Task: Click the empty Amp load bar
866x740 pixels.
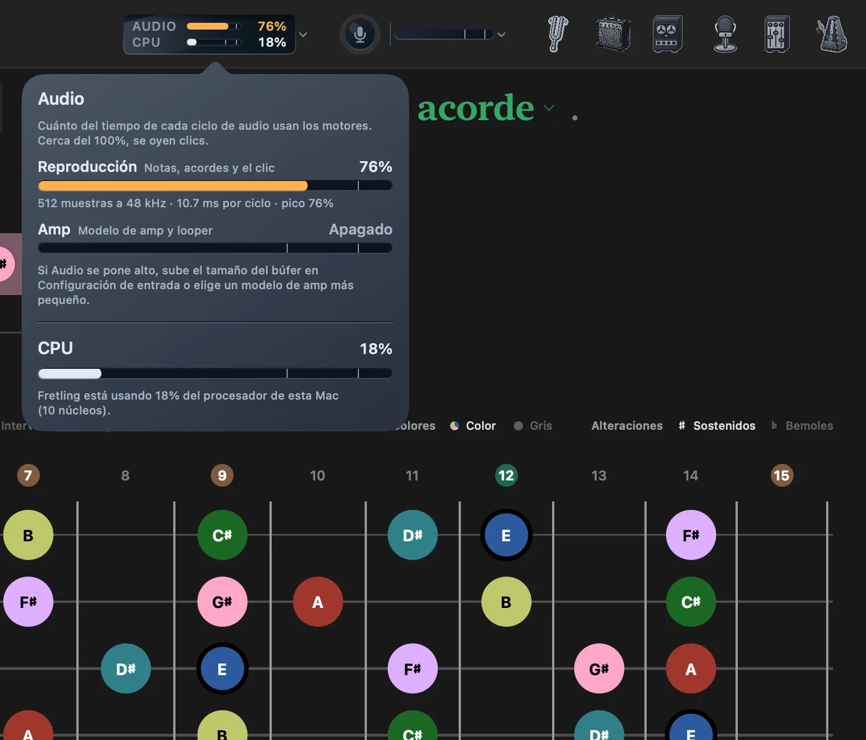Action: point(215,248)
